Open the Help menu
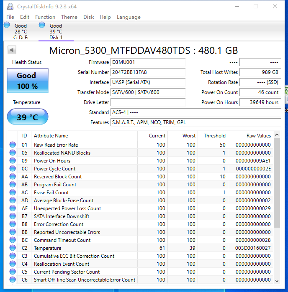 pos(105,17)
